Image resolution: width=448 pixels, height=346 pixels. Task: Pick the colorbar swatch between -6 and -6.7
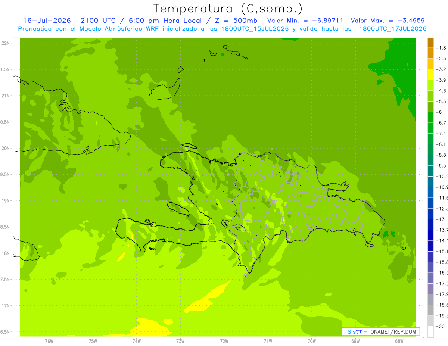point(430,118)
